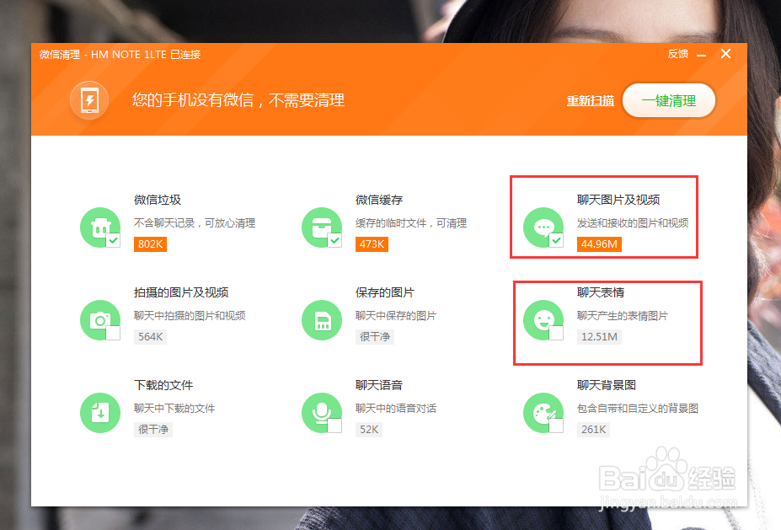The width and height of the screenshot is (781, 530).
Task: Click the 44.96M size label
Action: (599, 244)
